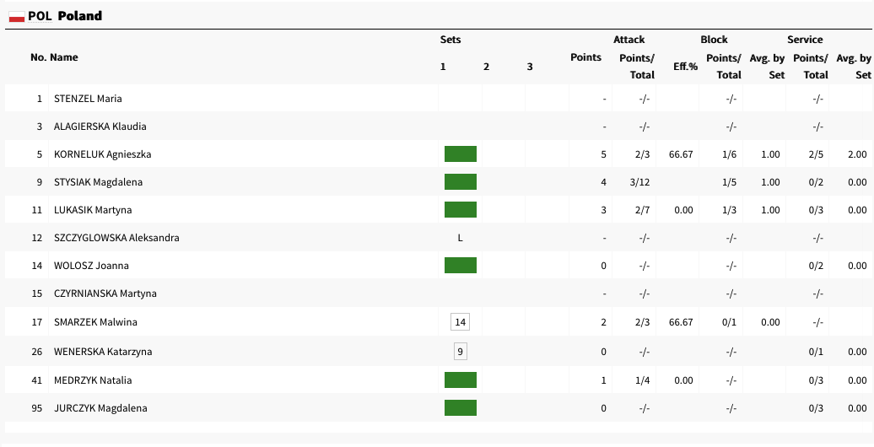Click WOLOSZ's green set 1 marker
Image resolution: width=874 pixels, height=447 pixels.
point(461,266)
